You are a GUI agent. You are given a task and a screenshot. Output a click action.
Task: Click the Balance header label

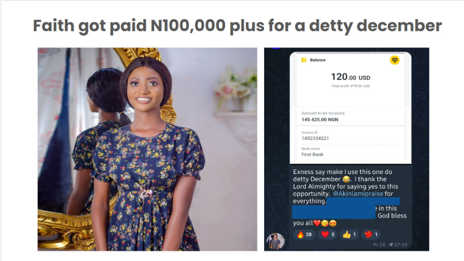tap(318, 60)
